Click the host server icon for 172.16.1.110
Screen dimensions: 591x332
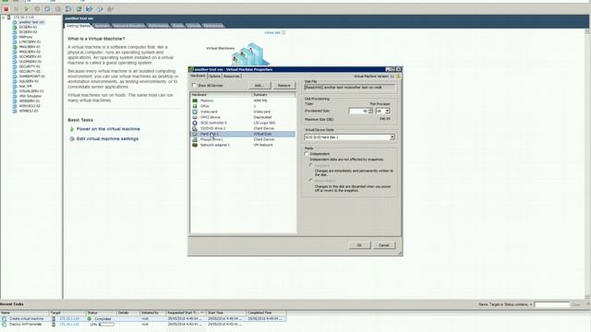pyautogui.click(x=9, y=18)
